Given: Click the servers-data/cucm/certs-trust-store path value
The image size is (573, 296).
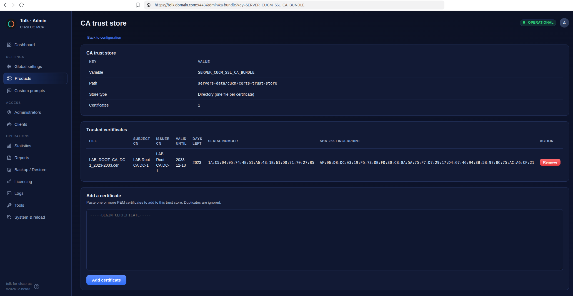Looking at the screenshot, I should pyautogui.click(x=237, y=83).
